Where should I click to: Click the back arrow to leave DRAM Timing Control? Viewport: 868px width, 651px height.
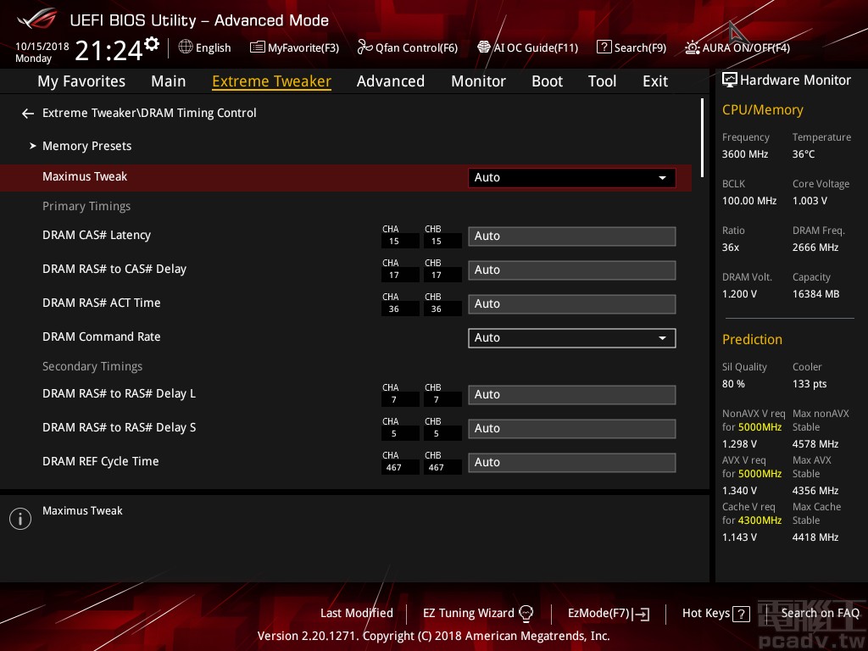click(x=28, y=114)
